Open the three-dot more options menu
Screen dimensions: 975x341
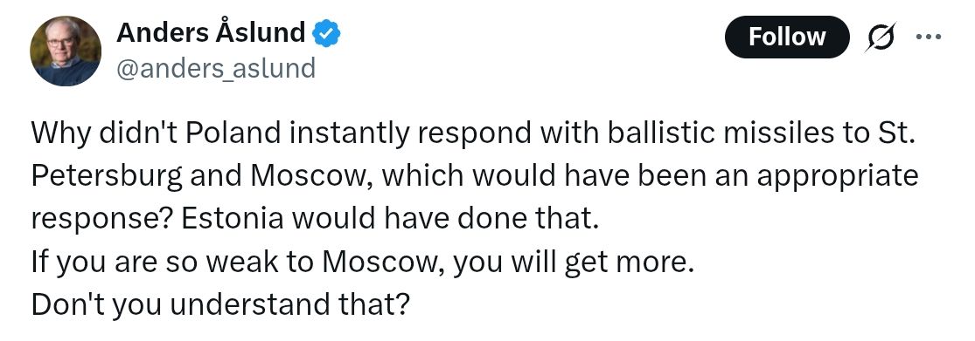[x=929, y=37]
